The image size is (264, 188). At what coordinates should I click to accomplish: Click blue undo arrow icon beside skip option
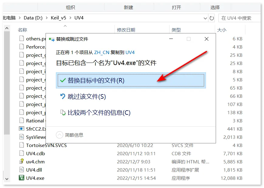[x=63, y=97]
